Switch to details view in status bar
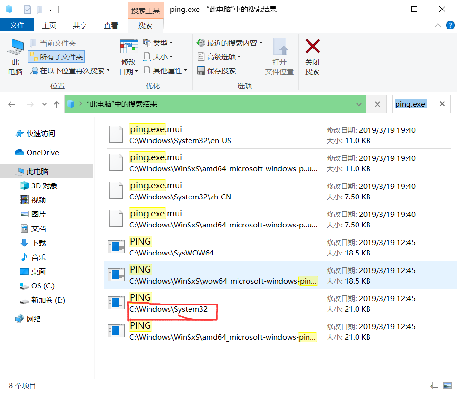Screen dimensions: 457x393 (x=435, y=385)
